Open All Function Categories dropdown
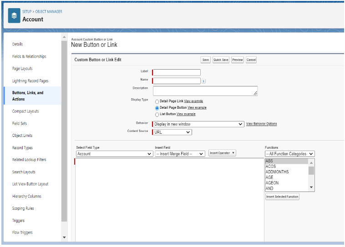 tap(290, 154)
